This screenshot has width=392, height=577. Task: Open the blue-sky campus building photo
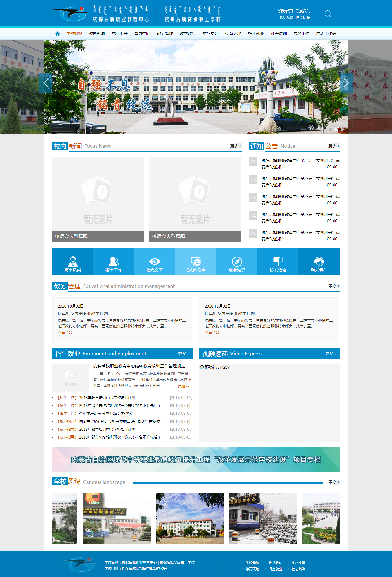pyautogui.click(x=189, y=518)
